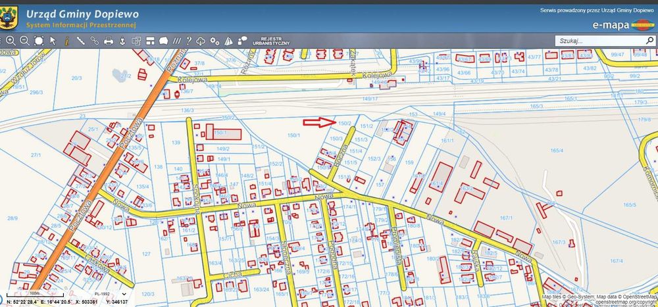The height and width of the screenshot is (307, 658).
Task: Click the search magnifier button
Action: [649, 41]
